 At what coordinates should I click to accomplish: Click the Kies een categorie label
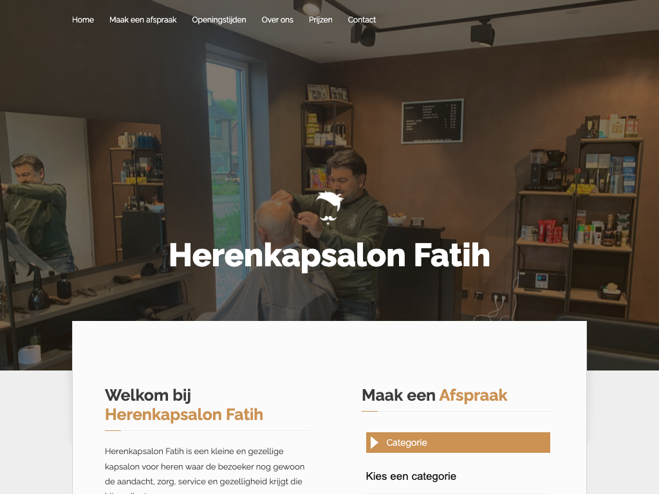click(x=411, y=476)
